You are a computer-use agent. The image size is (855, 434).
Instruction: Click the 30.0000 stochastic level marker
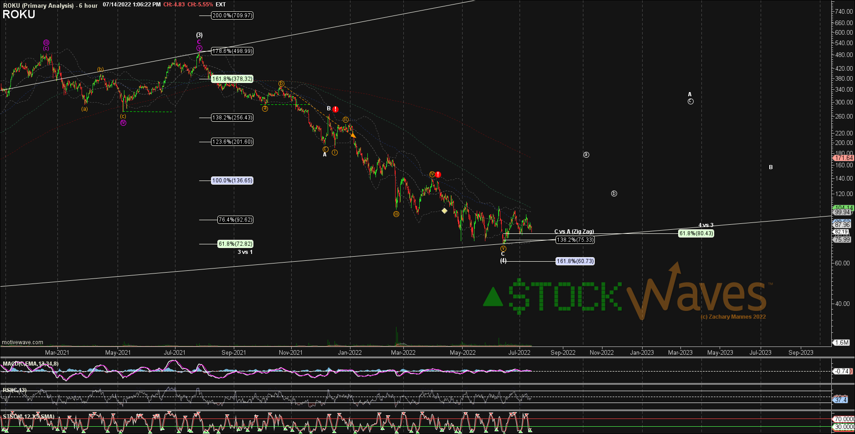844,427
